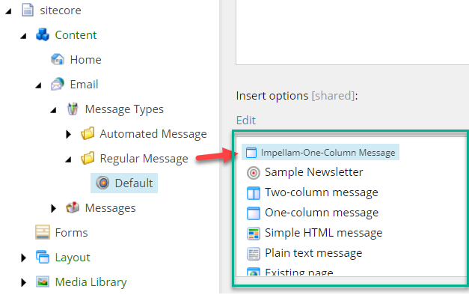469x295 pixels.
Task: Click the Simple HTML message icon
Action: coord(254,234)
